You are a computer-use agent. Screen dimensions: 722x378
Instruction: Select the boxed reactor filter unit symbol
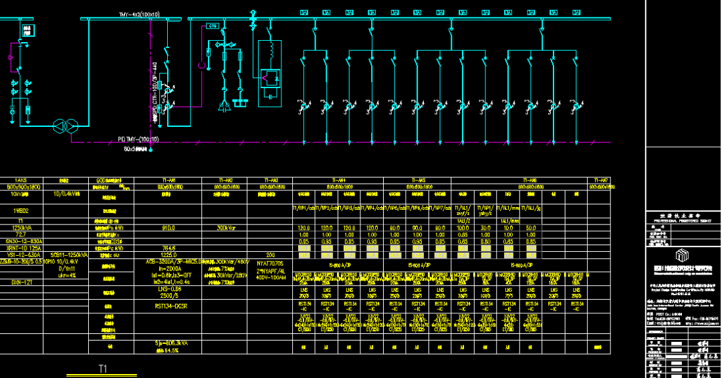(x=269, y=73)
